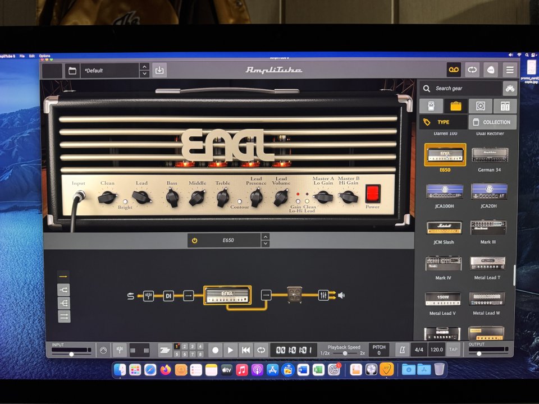Select the previous amp model with up arrow
The width and height of the screenshot is (539, 404).
[x=265, y=237]
